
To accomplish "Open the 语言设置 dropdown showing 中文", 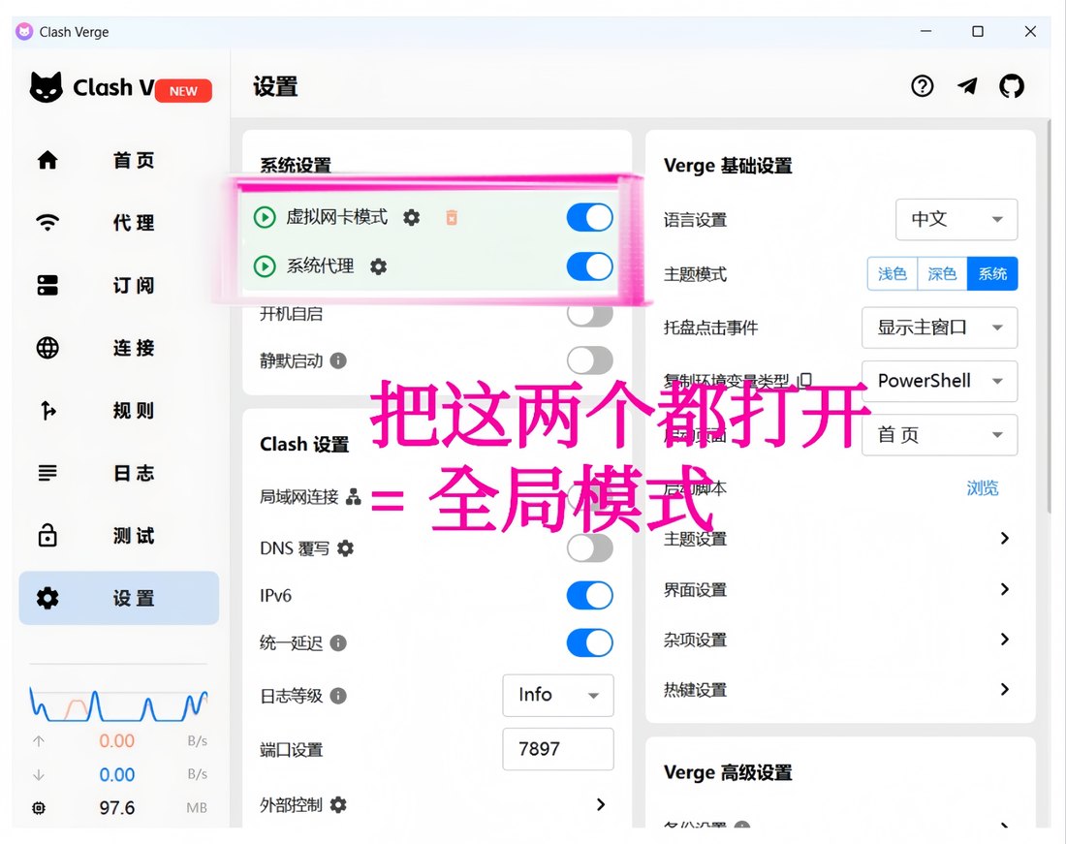I will (x=956, y=220).
